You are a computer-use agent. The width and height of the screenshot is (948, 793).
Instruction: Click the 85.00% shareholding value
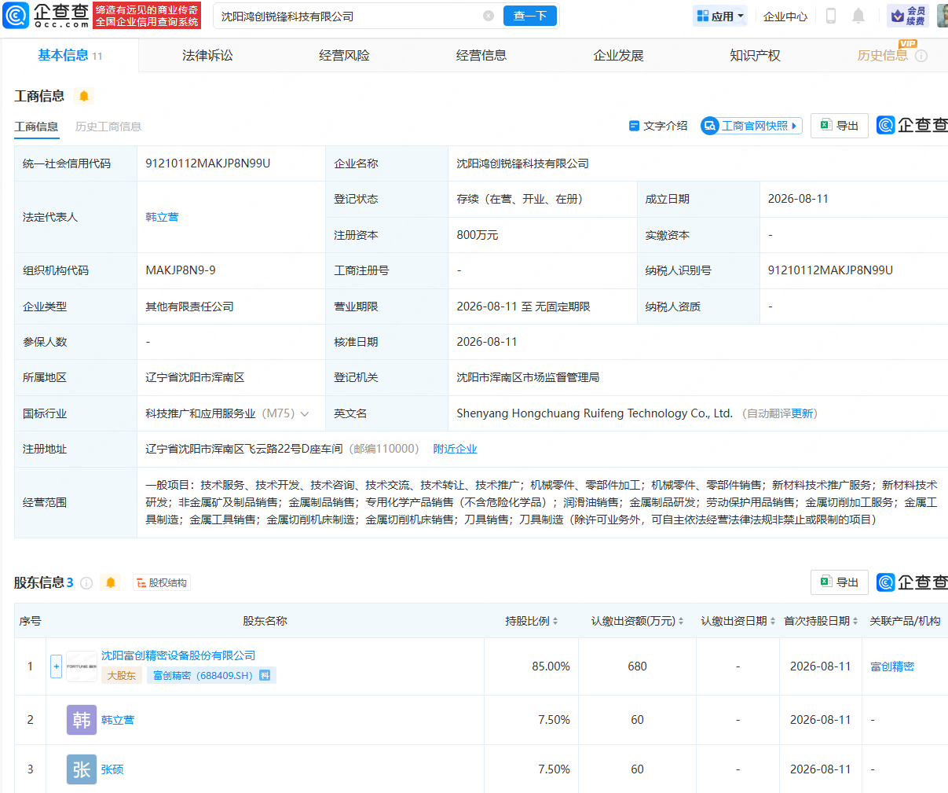551,666
